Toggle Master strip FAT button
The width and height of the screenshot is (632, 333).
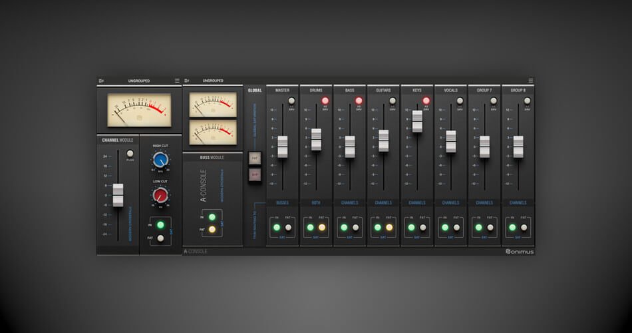pos(288,228)
